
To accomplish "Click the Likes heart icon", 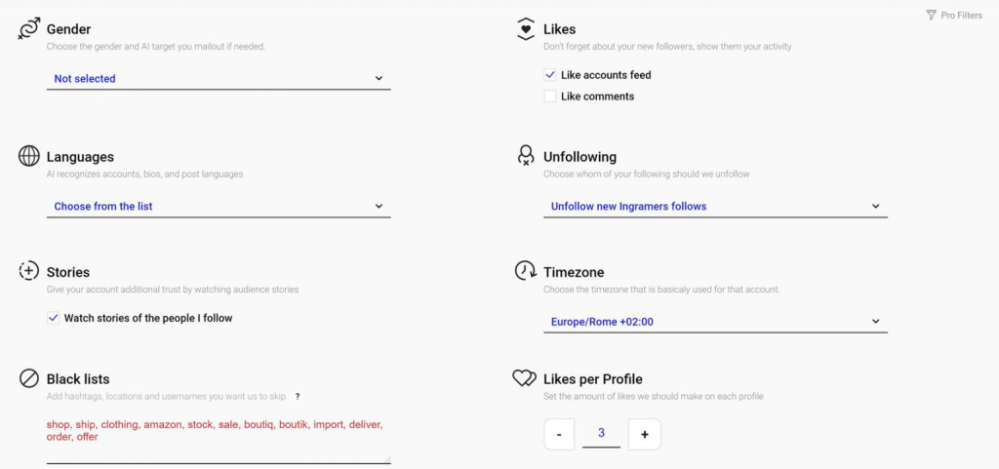I will pos(525,29).
